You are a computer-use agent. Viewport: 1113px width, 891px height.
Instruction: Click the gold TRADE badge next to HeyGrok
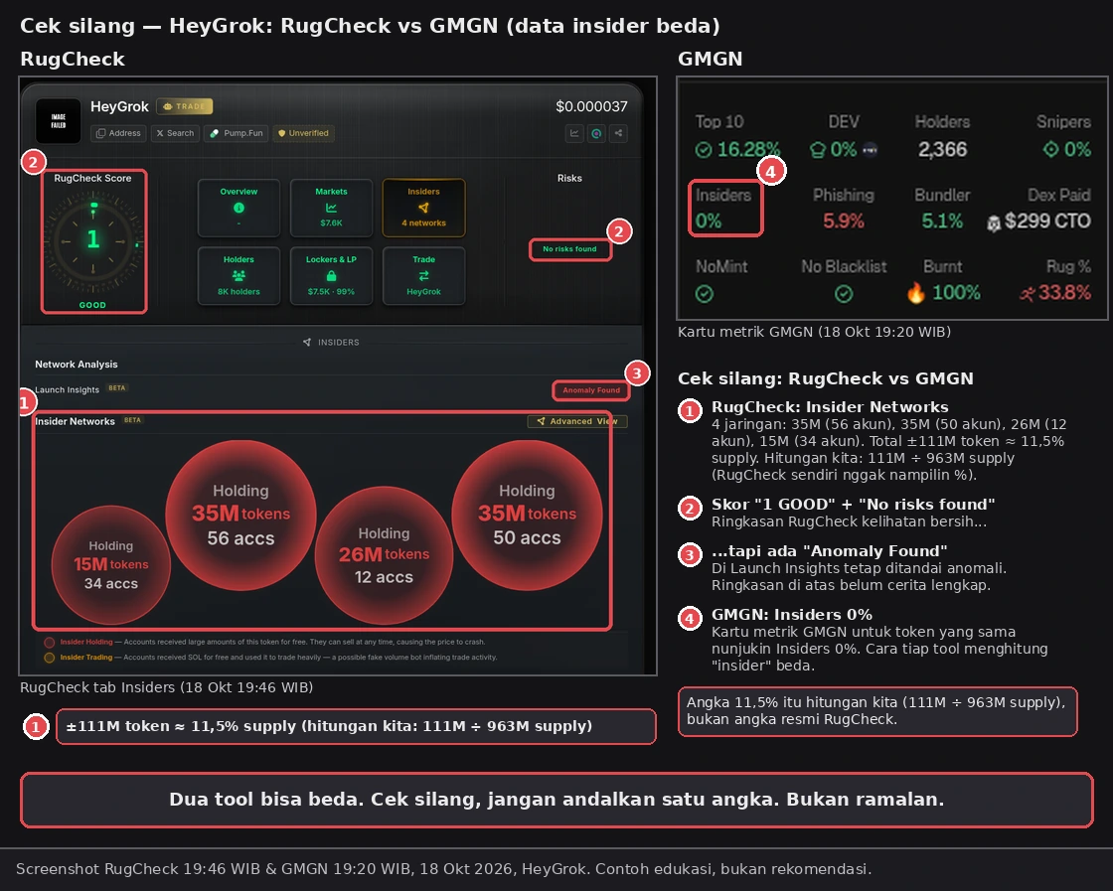pos(185,106)
